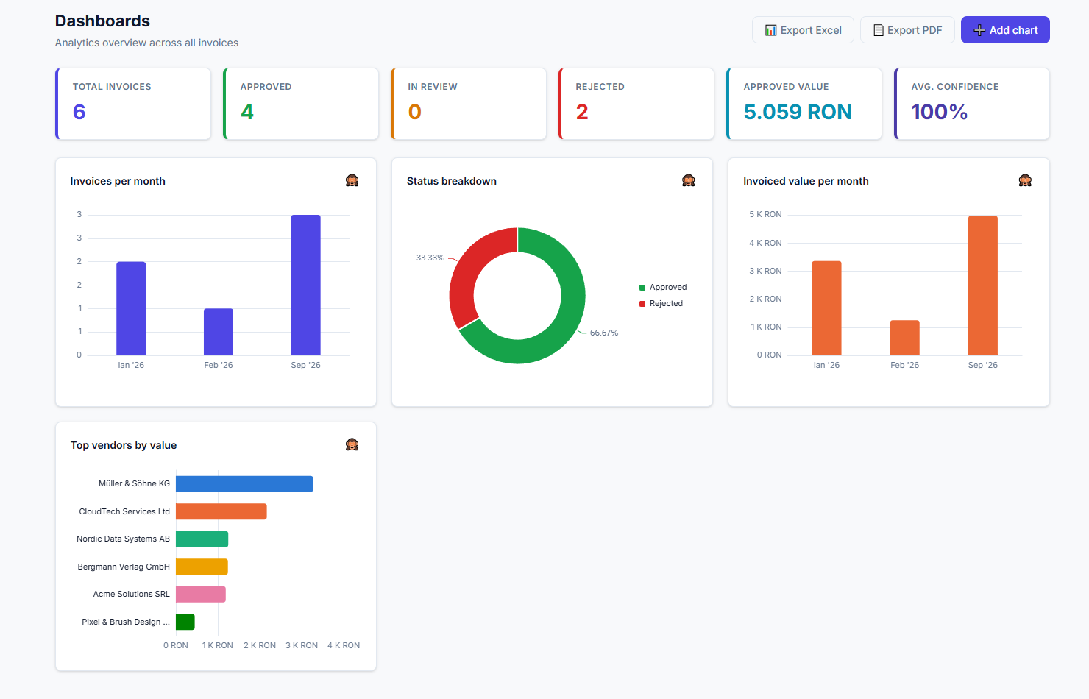Viewport: 1089px width, 699px height.
Task: Export the dashboard to Excel
Action: (803, 30)
